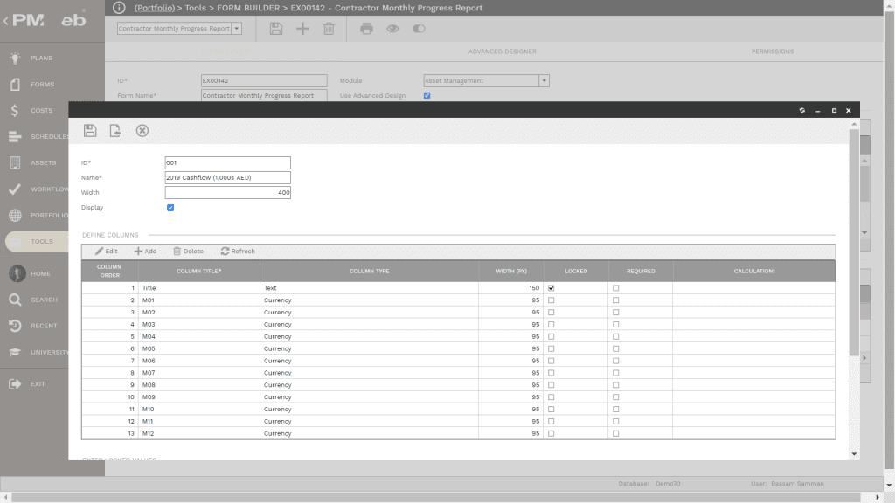Check Locked for the M12 row
The image size is (895, 503).
coord(551,433)
